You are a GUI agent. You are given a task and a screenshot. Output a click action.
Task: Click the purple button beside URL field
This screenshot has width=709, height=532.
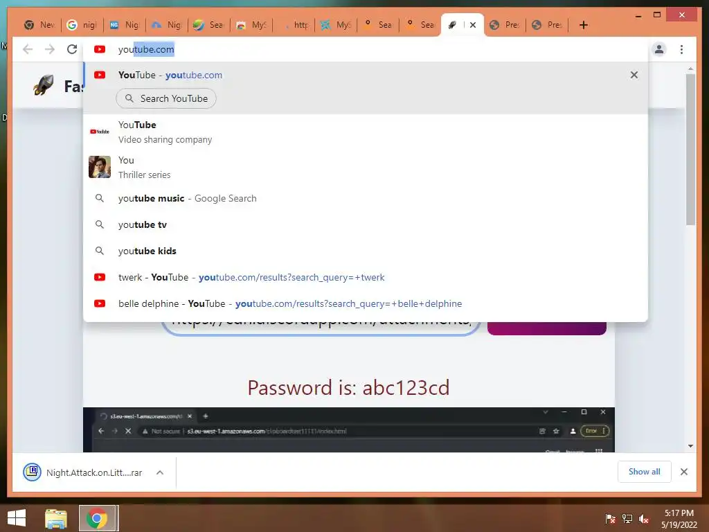pos(547,328)
